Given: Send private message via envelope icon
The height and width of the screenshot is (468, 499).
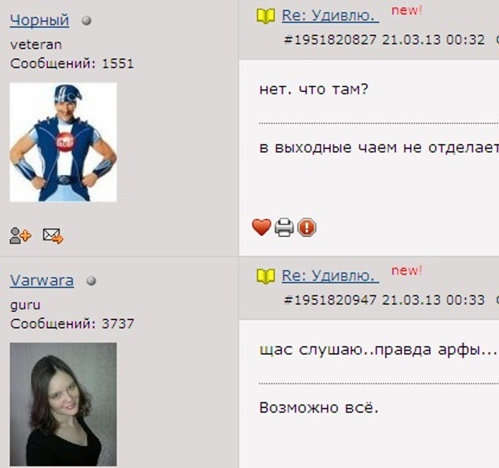Looking at the screenshot, I should pos(53,236).
